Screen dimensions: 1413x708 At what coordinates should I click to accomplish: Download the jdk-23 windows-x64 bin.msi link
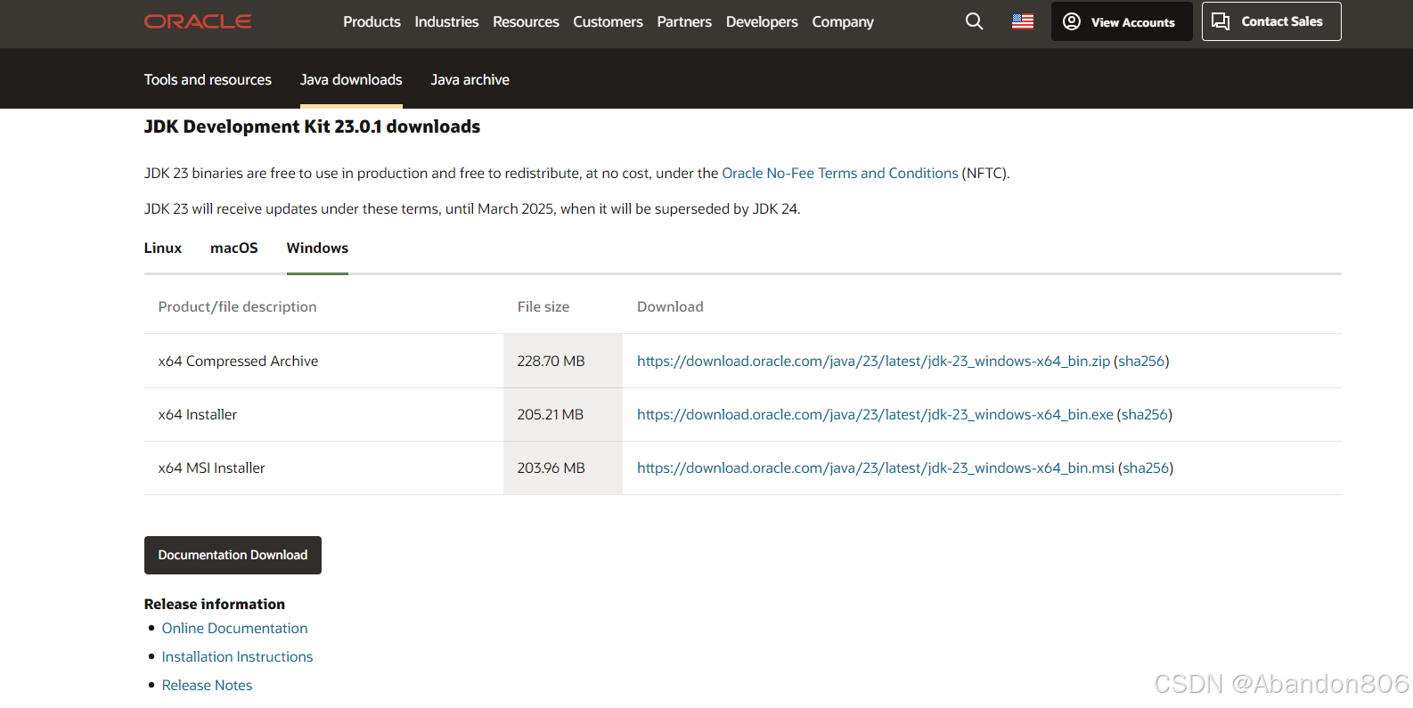(x=876, y=468)
